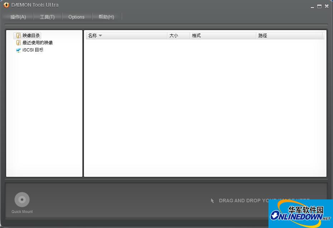Close the DAEMON Tools Ultra window
Viewport: 333px width, 228px height.
tap(327, 6)
